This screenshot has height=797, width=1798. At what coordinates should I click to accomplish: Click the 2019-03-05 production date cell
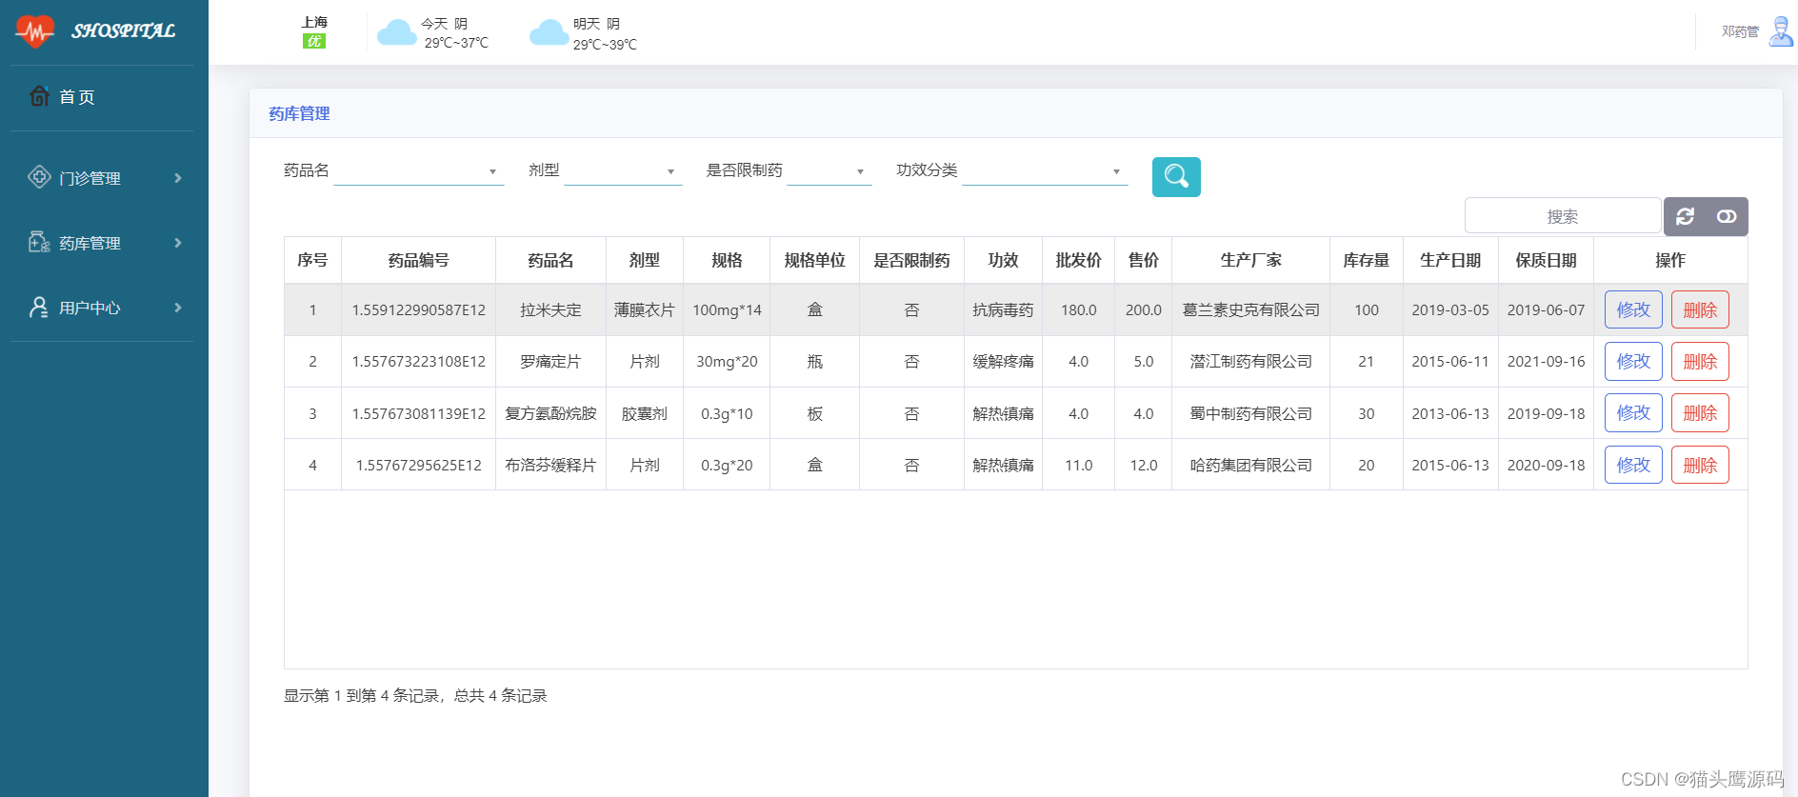pos(1450,310)
